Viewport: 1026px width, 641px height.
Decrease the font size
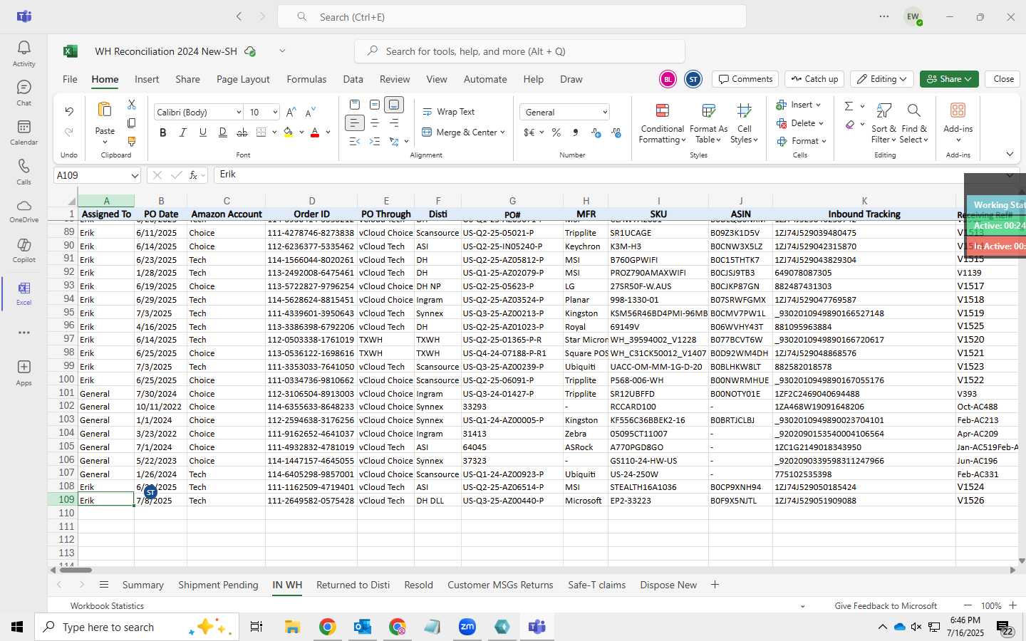[310, 113]
